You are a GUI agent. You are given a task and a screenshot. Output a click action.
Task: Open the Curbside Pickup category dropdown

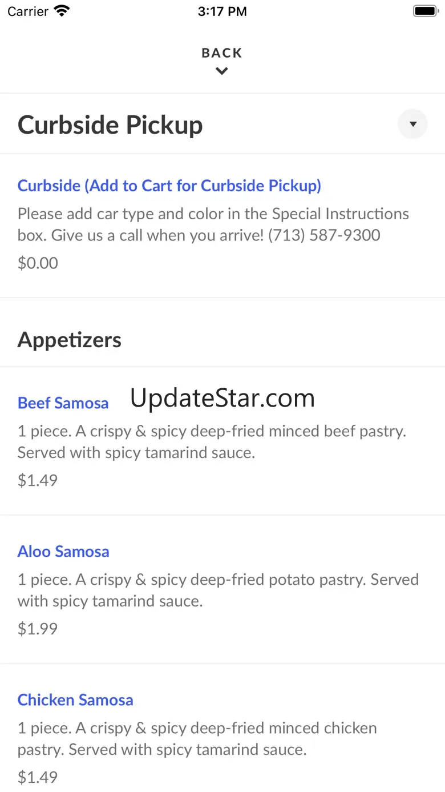412,124
